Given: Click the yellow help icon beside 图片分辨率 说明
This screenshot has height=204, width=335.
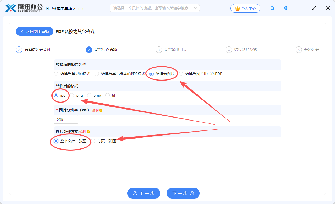Looking at the screenshot, I should [101, 110].
